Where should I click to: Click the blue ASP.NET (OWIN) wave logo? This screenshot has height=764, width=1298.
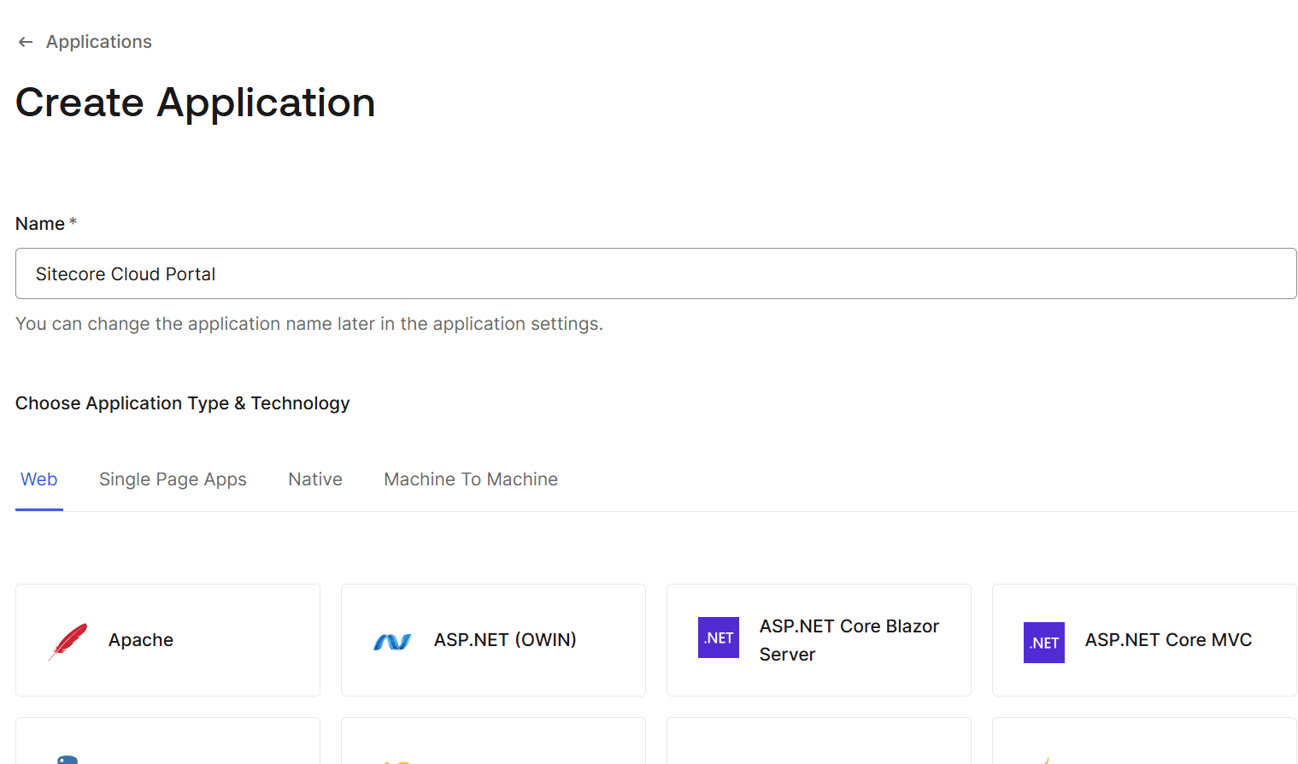click(392, 641)
